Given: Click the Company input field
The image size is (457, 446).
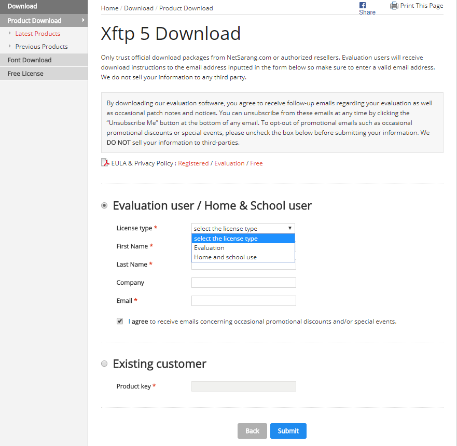Looking at the screenshot, I should 244,283.
